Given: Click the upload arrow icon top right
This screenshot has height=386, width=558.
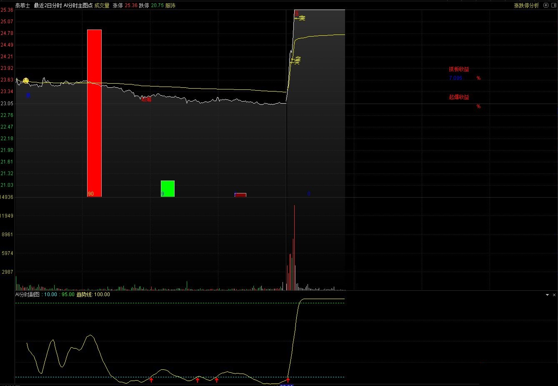Looking at the screenshot, I should [546, 5].
